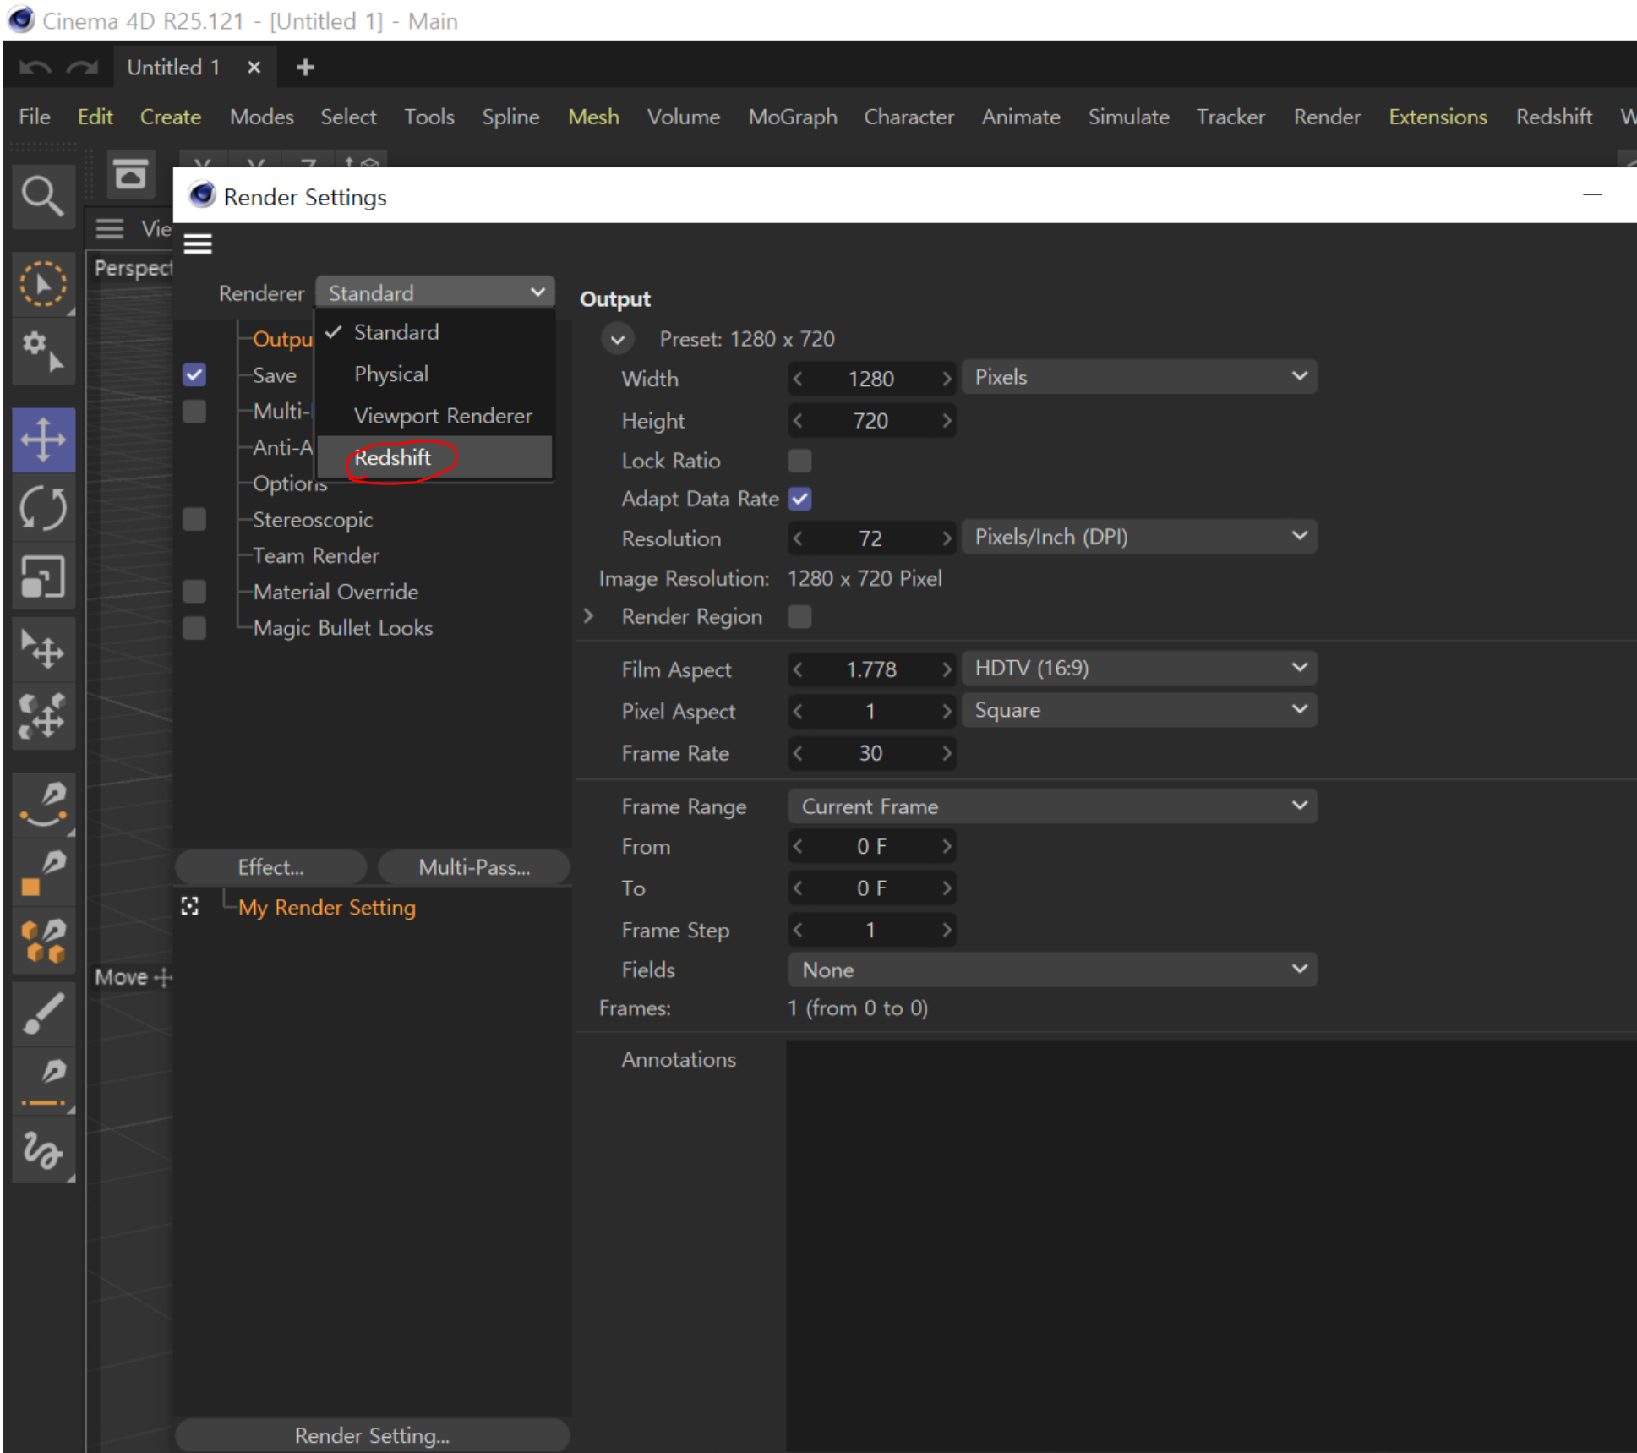Open the Renderer dropdown
The width and height of the screenshot is (1637, 1453).
click(435, 292)
